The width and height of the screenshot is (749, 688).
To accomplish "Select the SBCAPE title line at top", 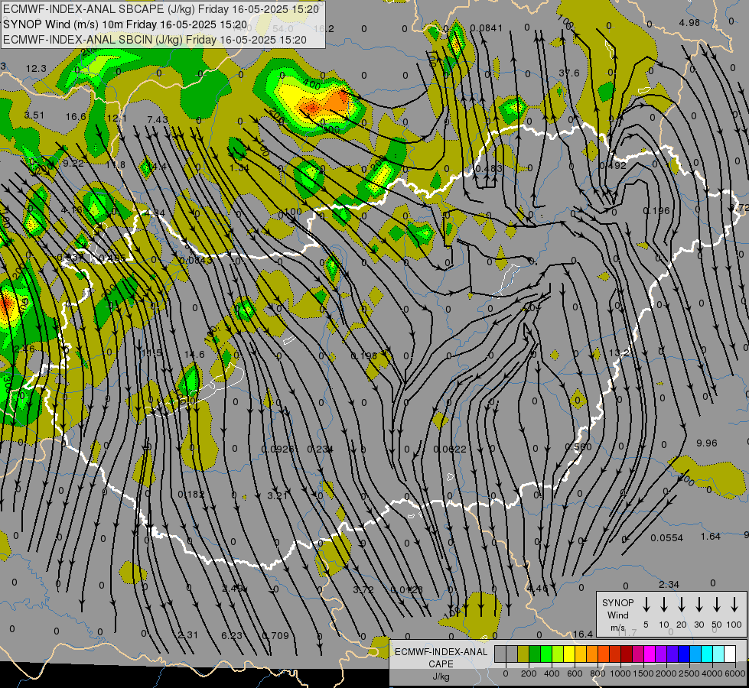I will point(161,8).
